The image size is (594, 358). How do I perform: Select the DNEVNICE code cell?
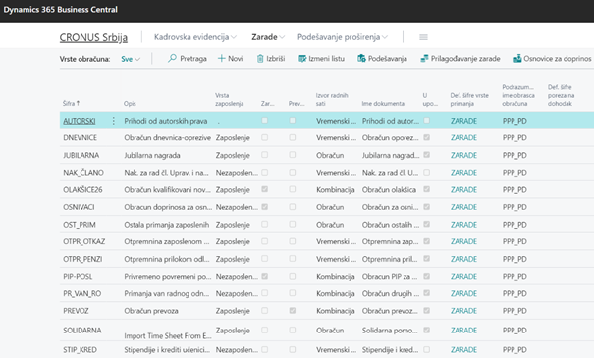(x=80, y=137)
